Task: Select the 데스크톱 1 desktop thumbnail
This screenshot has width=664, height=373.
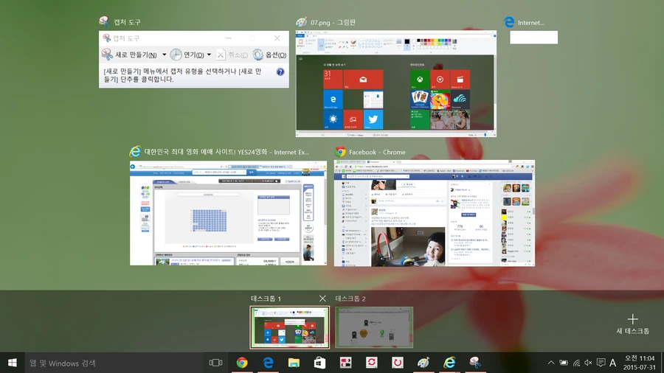Action: (290, 327)
